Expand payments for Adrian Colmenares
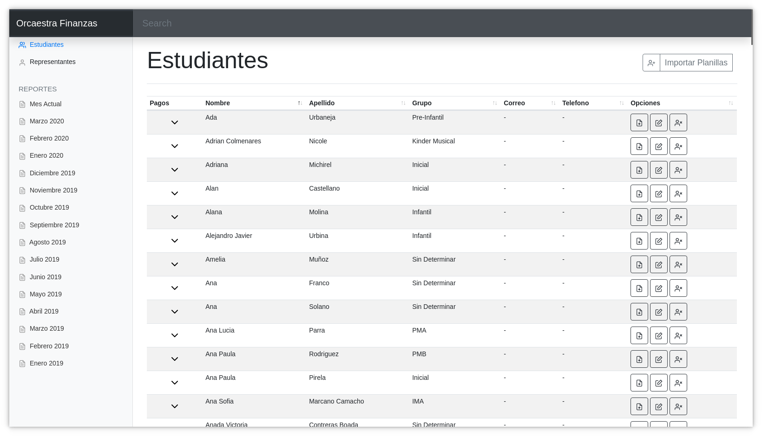Screen dimensions: 762x436 coord(175,146)
